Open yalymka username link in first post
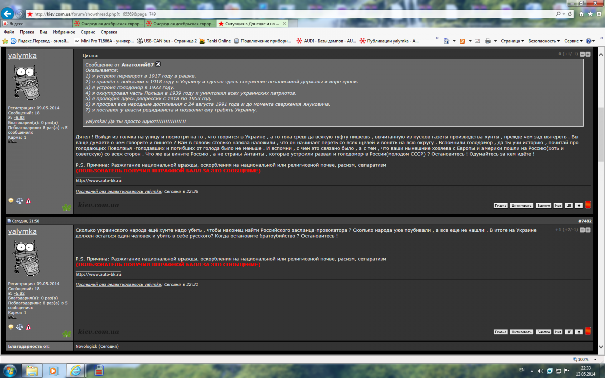Viewport: 605px width, 378px height. tap(22, 55)
